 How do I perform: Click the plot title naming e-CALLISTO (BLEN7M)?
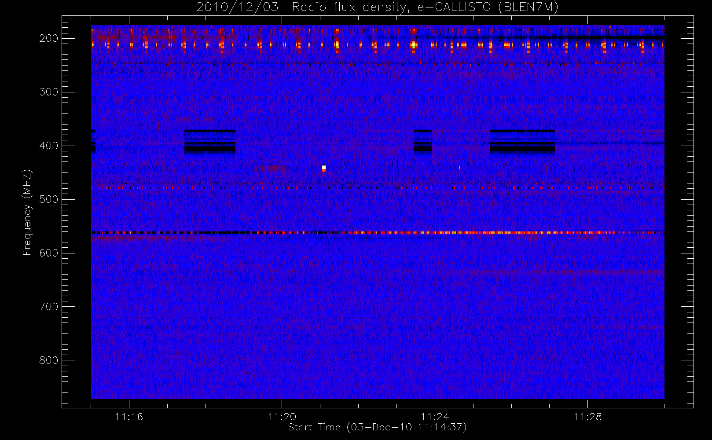point(378,7)
